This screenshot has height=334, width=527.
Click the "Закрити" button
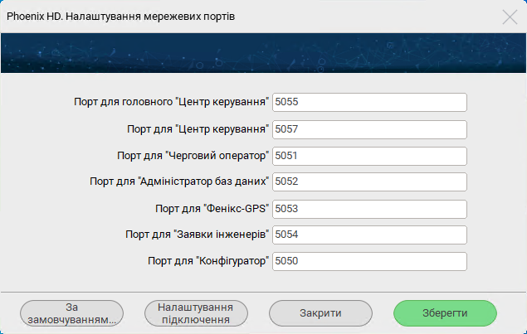[320, 312]
